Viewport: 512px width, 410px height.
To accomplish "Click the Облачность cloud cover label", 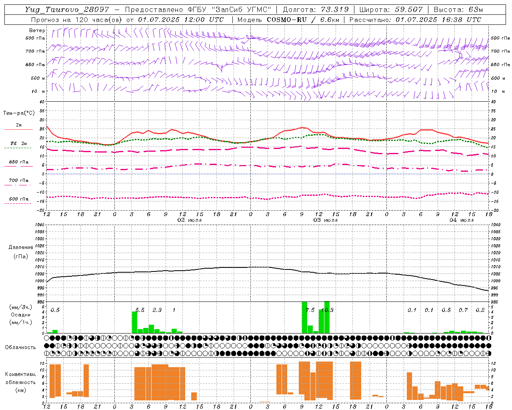I will [20, 347].
